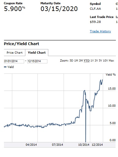The image size is (118, 157).
Task: Open the Trade History link
Action: 100,31
